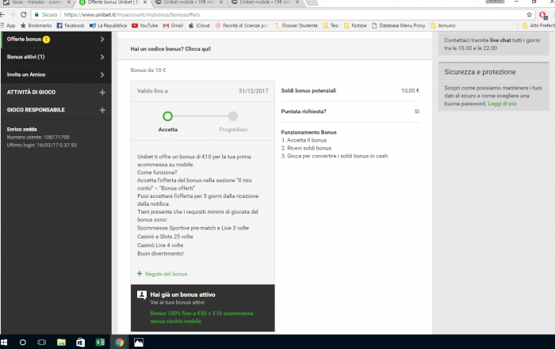Select Offerte bonus menu item
Viewport: 555px width, 349px height.
pos(56,40)
